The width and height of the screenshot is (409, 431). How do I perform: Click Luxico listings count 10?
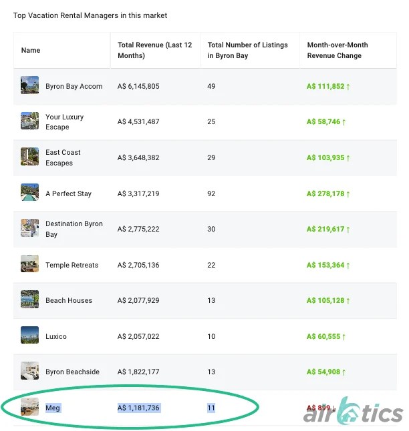coord(211,336)
